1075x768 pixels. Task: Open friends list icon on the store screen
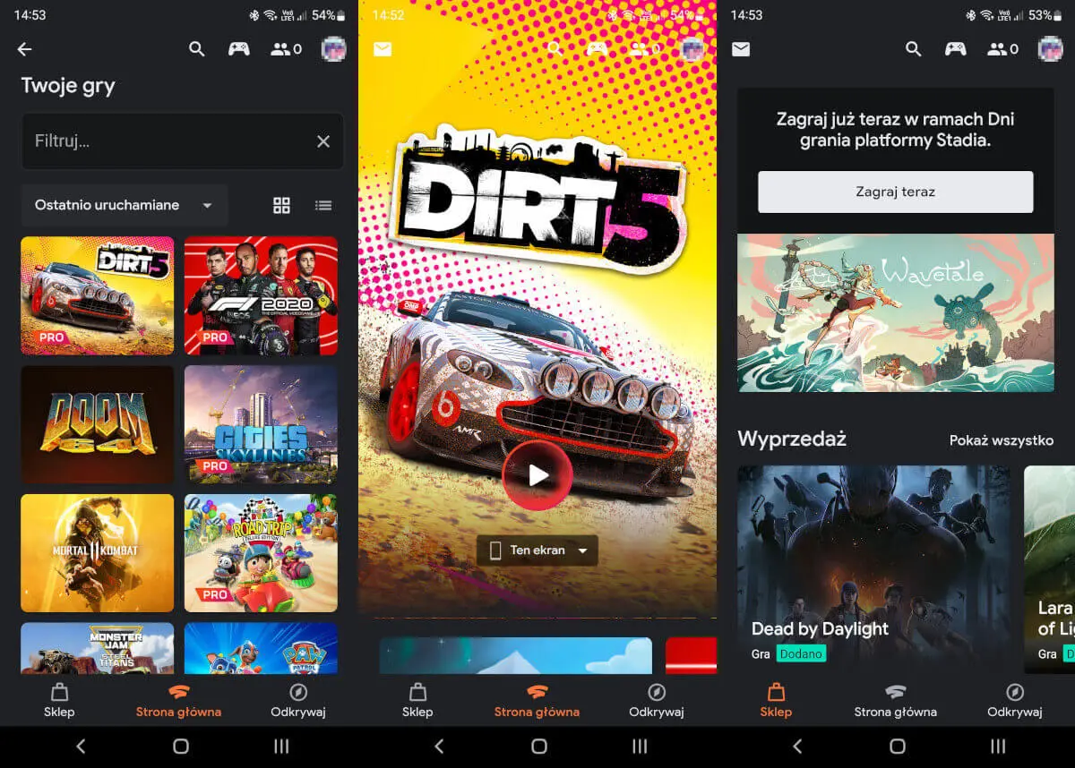(x=1002, y=49)
